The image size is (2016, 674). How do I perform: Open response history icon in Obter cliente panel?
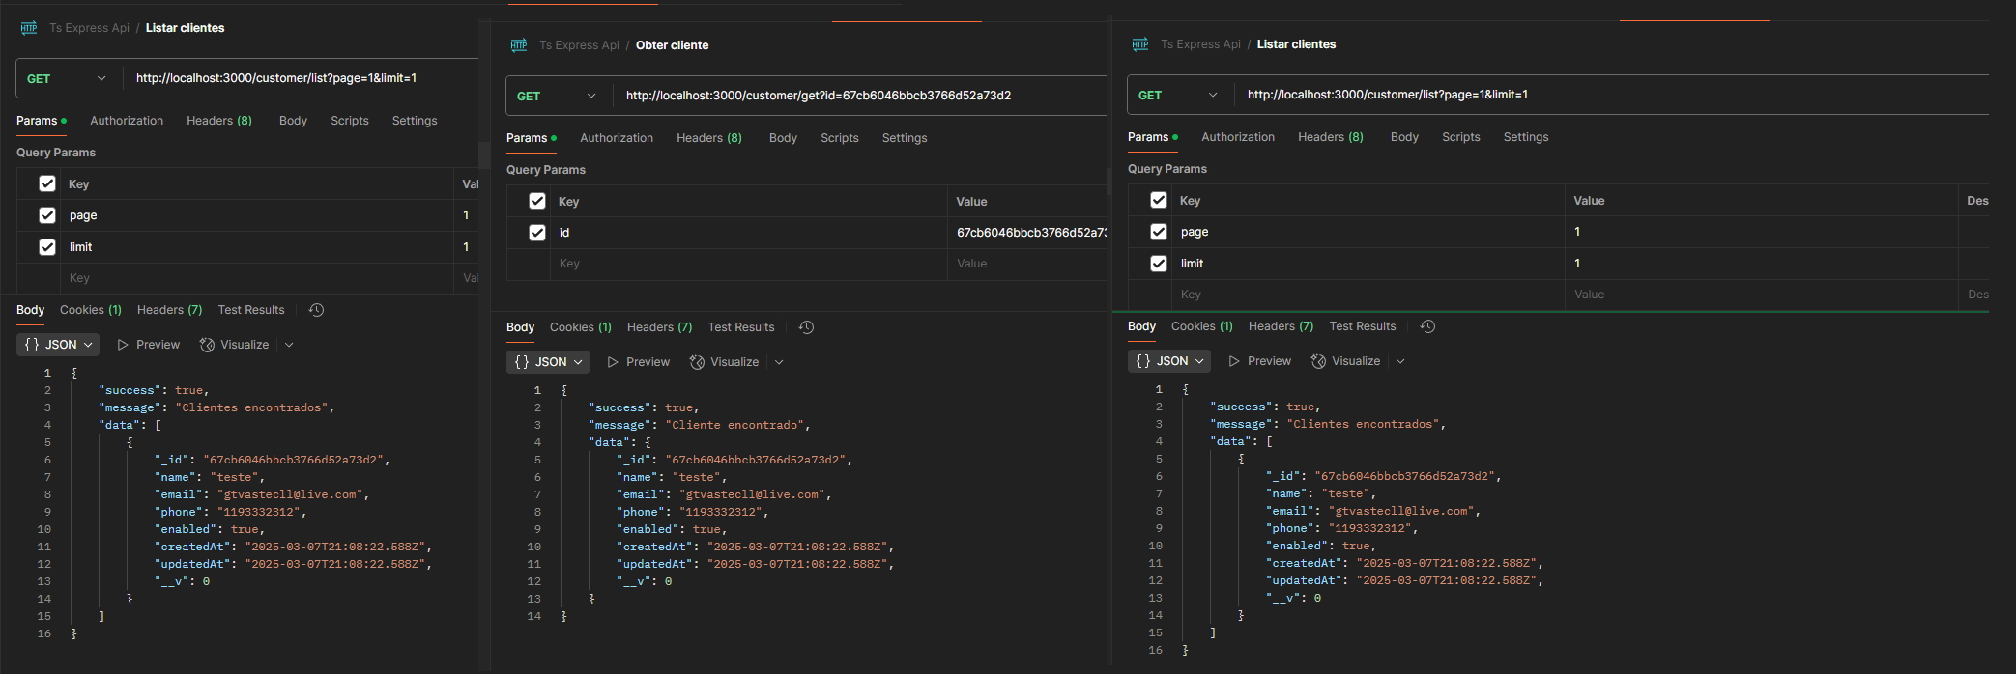click(x=806, y=327)
